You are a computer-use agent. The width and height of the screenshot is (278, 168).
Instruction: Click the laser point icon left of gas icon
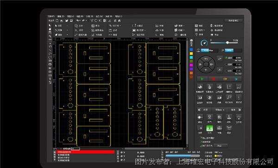point(200,117)
